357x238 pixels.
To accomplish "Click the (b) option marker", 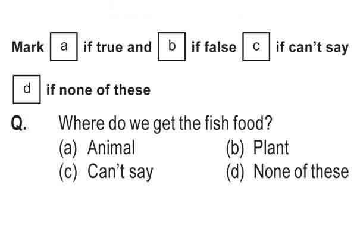I will pos(235,149).
